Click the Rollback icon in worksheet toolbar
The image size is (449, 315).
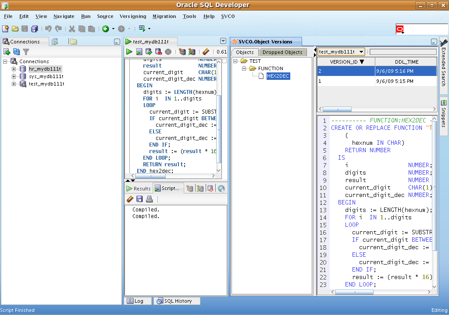click(x=158, y=52)
